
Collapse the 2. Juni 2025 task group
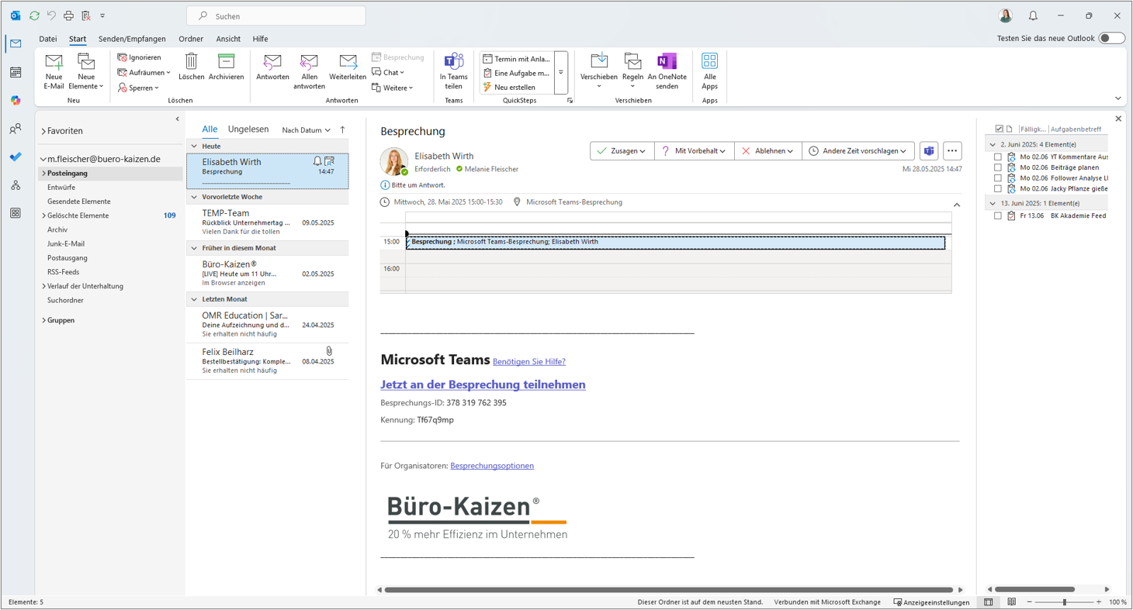coord(992,145)
